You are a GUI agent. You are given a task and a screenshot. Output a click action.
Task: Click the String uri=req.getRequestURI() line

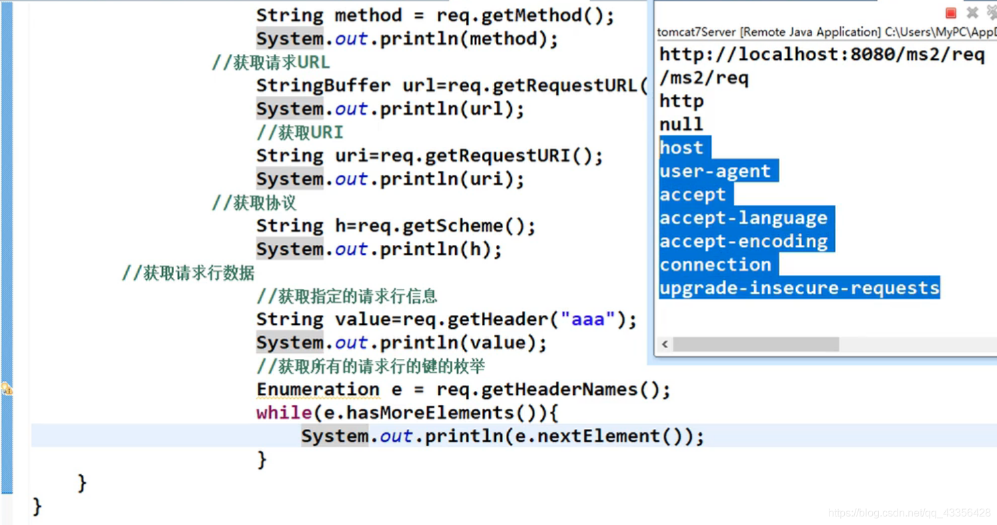(x=430, y=155)
